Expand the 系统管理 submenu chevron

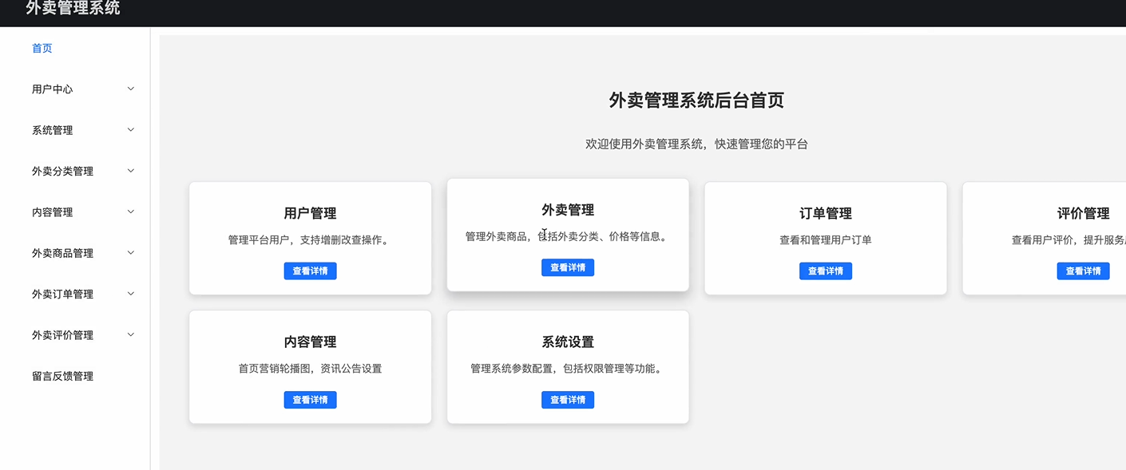click(131, 129)
